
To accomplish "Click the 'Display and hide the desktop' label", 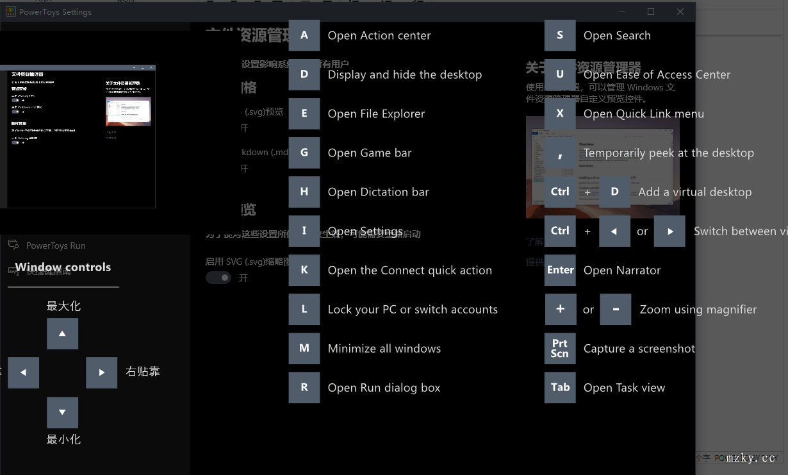I will click(x=405, y=74).
